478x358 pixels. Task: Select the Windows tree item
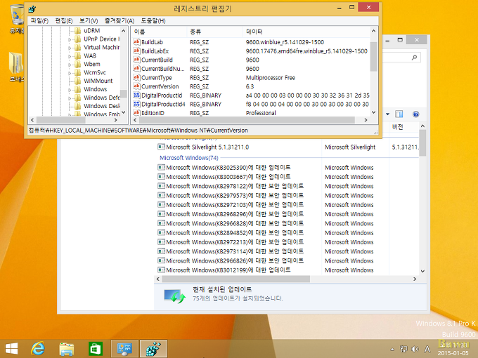pyautogui.click(x=96, y=89)
